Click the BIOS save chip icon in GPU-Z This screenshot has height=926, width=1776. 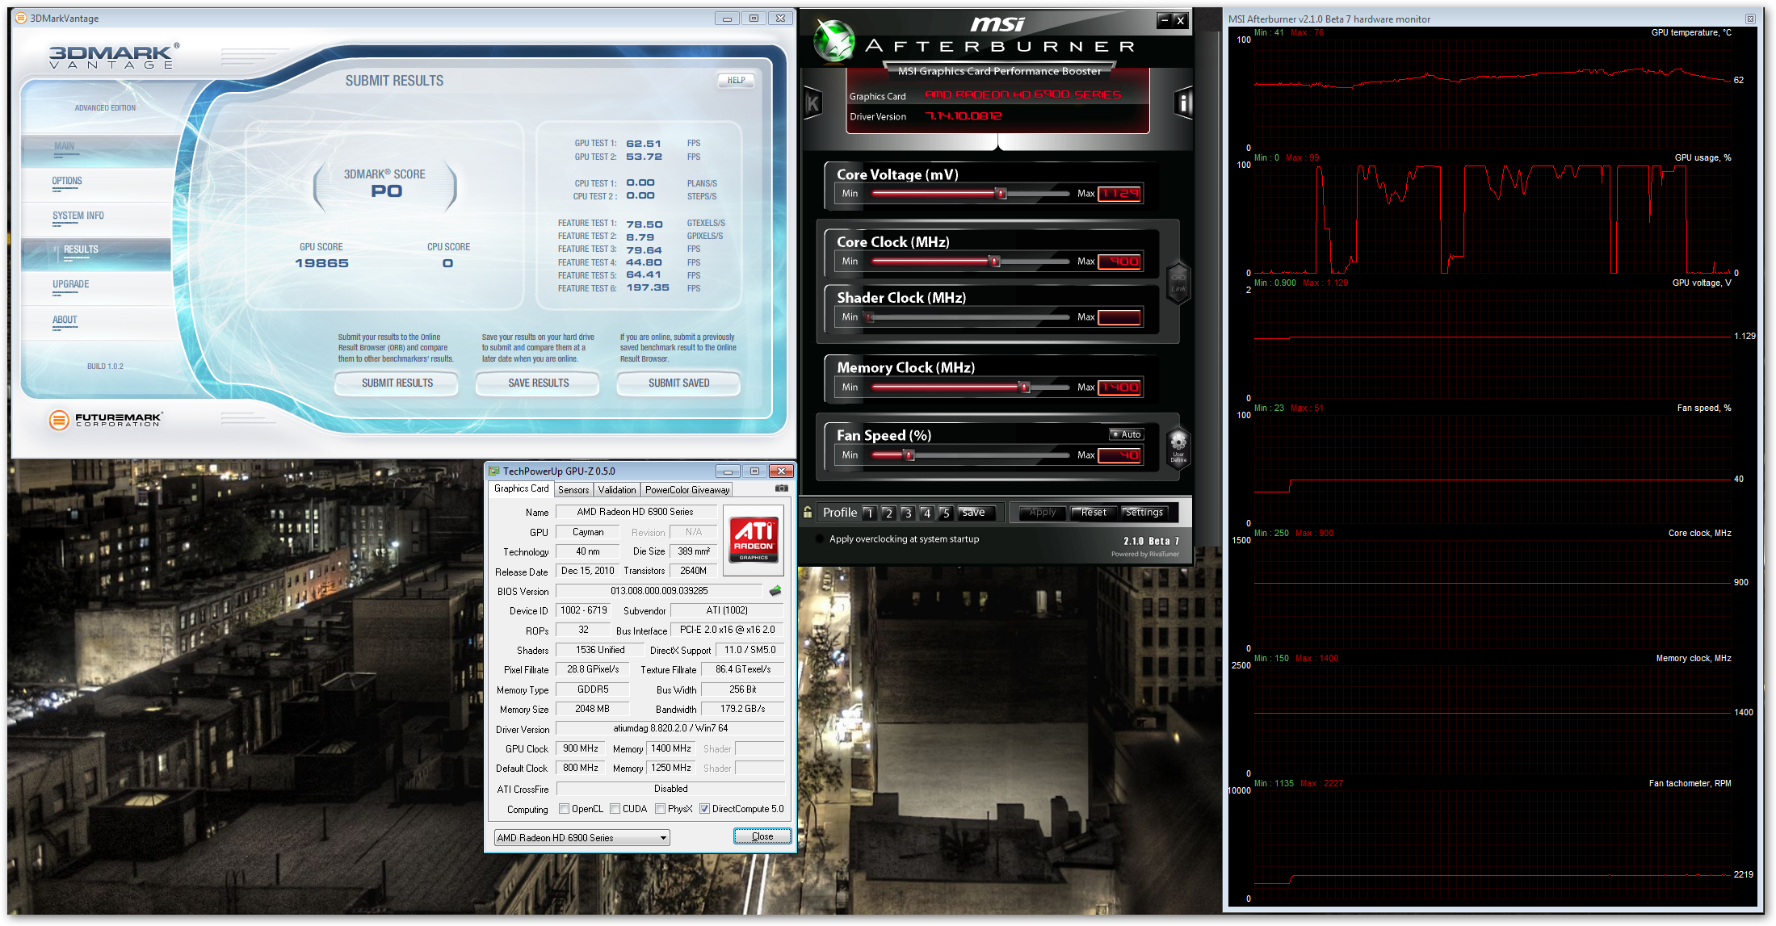tap(775, 591)
